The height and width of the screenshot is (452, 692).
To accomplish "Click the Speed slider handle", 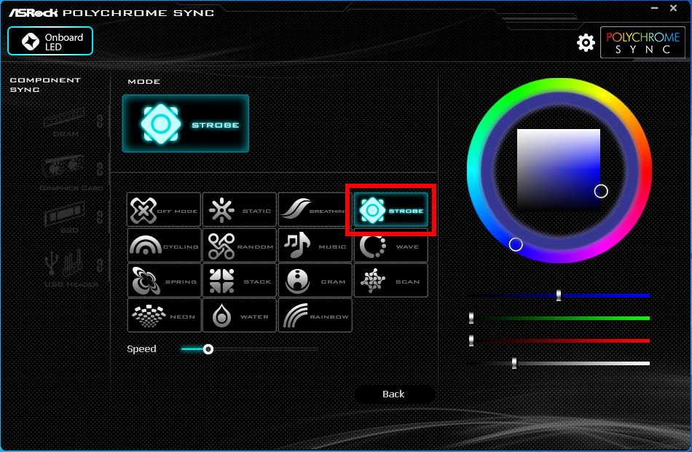I will (x=208, y=349).
